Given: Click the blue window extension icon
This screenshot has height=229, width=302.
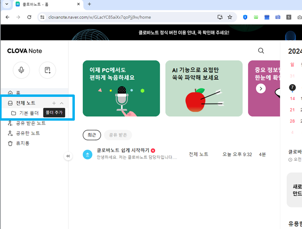Looking at the screenshot, I should click(x=267, y=17).
